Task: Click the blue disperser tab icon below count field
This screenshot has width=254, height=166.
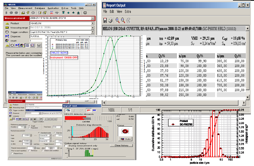Action: (x=17, y=45)
